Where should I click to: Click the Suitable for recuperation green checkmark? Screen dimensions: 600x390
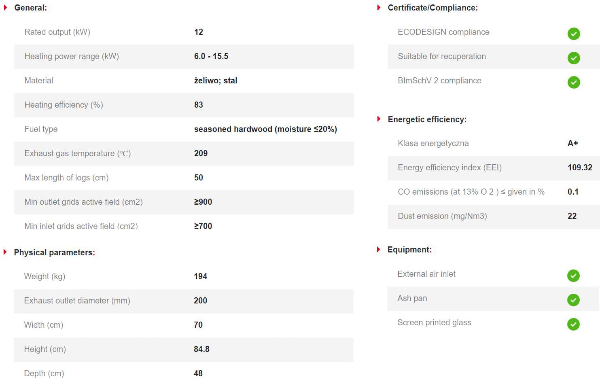574,58
